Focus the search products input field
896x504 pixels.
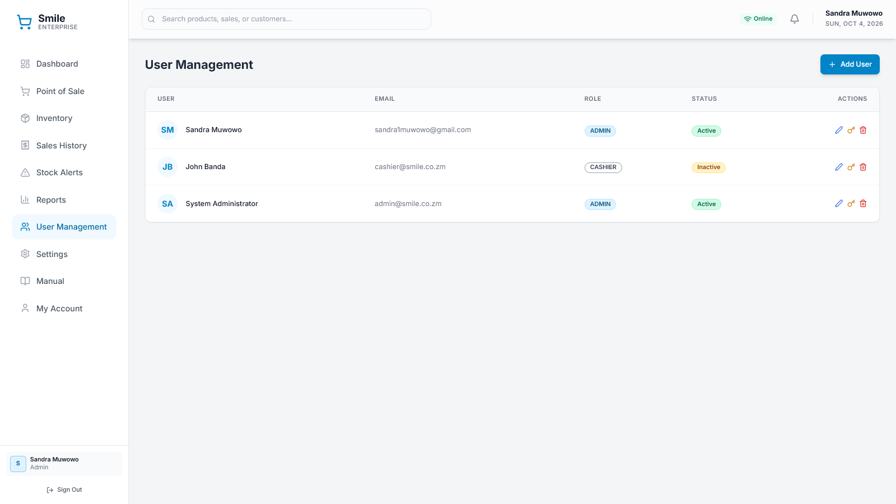point(286,19)
